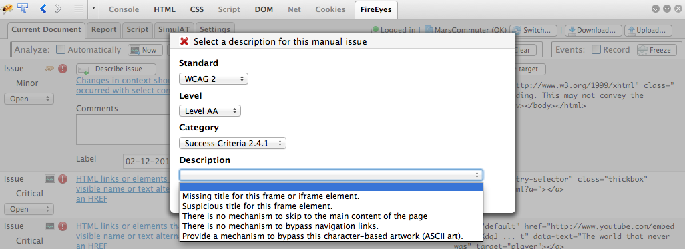Click the Firebug bug icon

coord(7,8)
